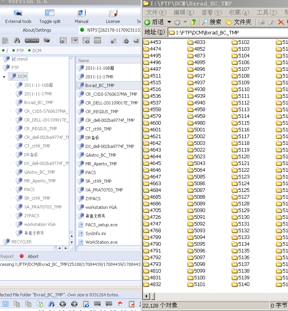Screen dimensions: 288x311
Task: Click the horizontal split pane layout icon
Action: click(x=98, y=40)
